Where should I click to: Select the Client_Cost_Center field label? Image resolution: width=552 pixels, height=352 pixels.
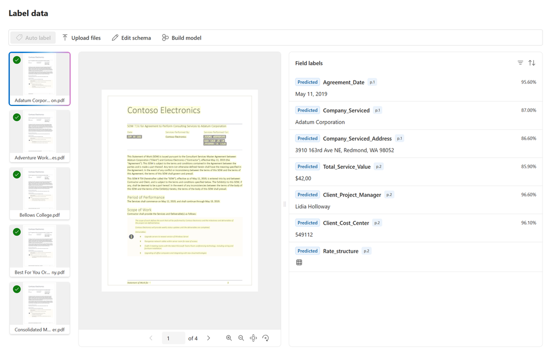(346, 223)
